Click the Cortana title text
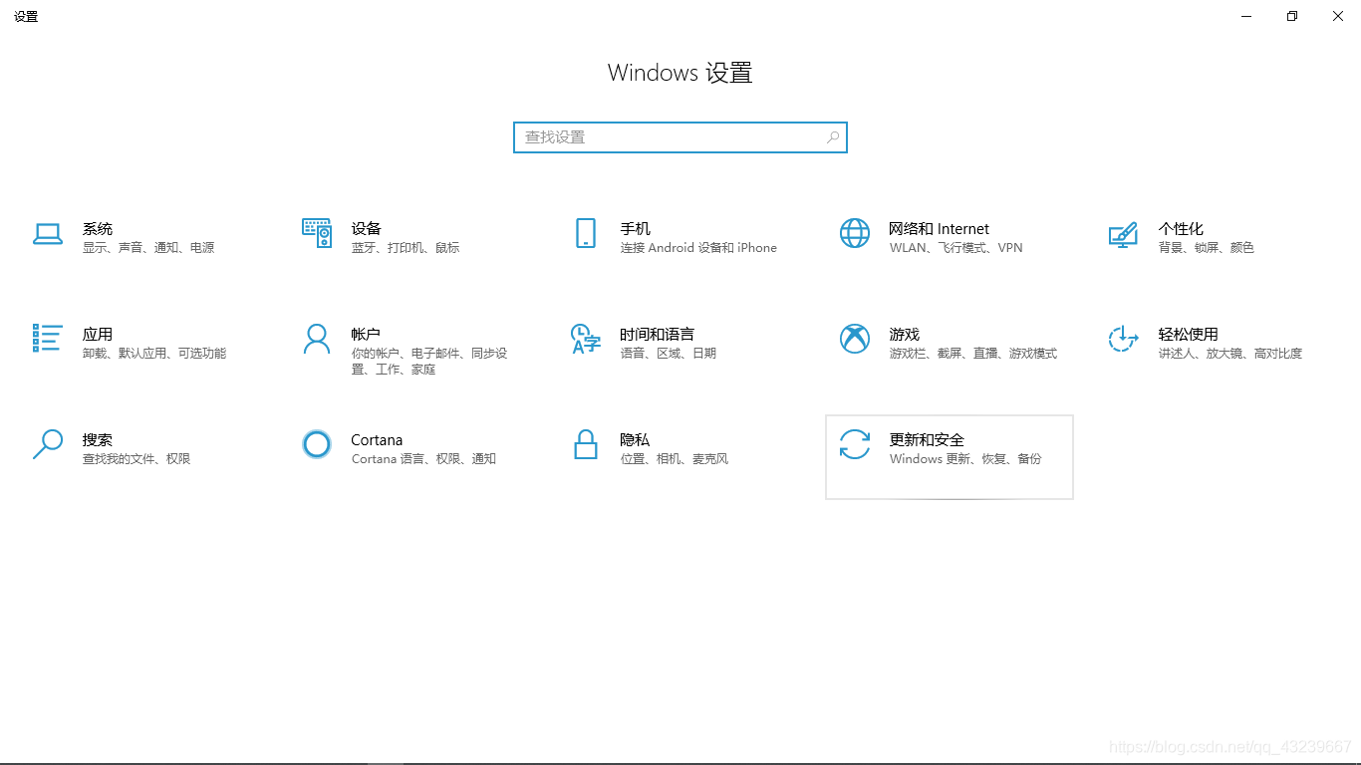Image resolution: width=1361 pixels, height=765 pixels. point(377,440)
